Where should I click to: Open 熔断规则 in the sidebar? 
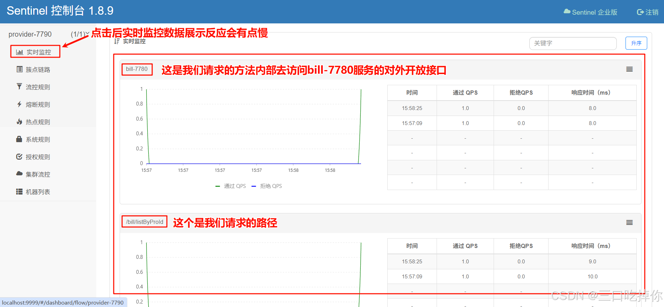coord(38,104)
